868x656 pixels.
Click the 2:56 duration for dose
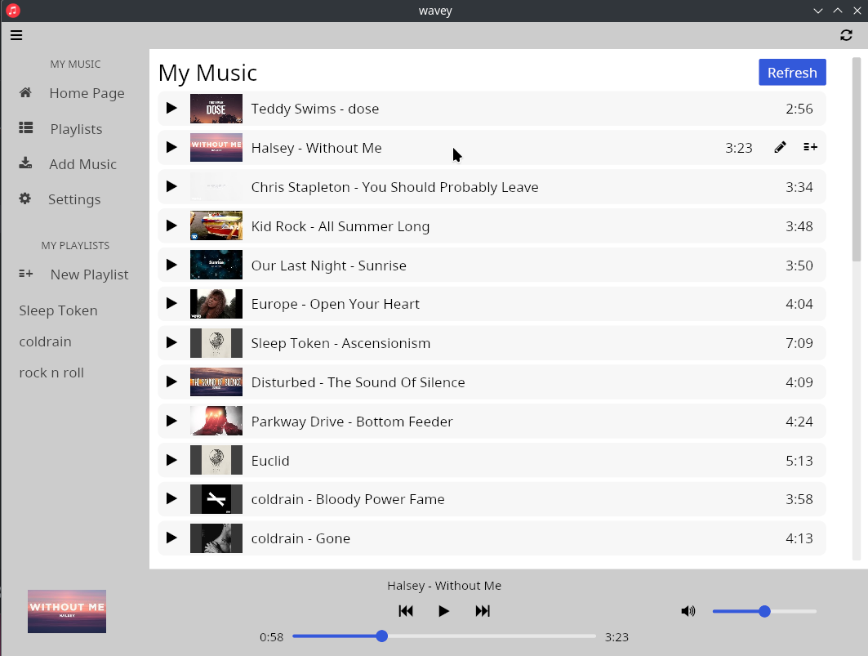tap(799, 109)
